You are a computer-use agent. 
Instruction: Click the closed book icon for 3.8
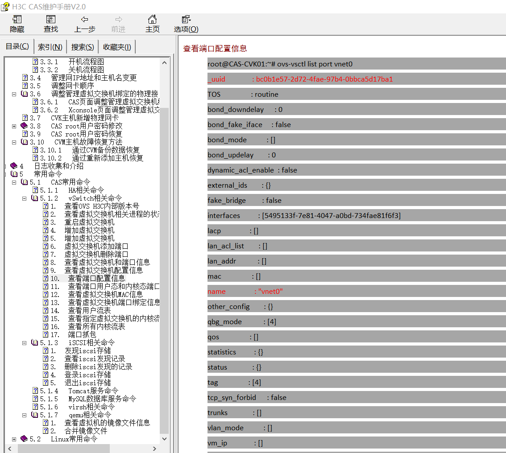(x=24, y=126)
